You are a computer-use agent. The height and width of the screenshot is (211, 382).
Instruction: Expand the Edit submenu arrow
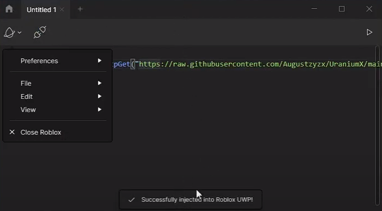[x=99, y=96]
